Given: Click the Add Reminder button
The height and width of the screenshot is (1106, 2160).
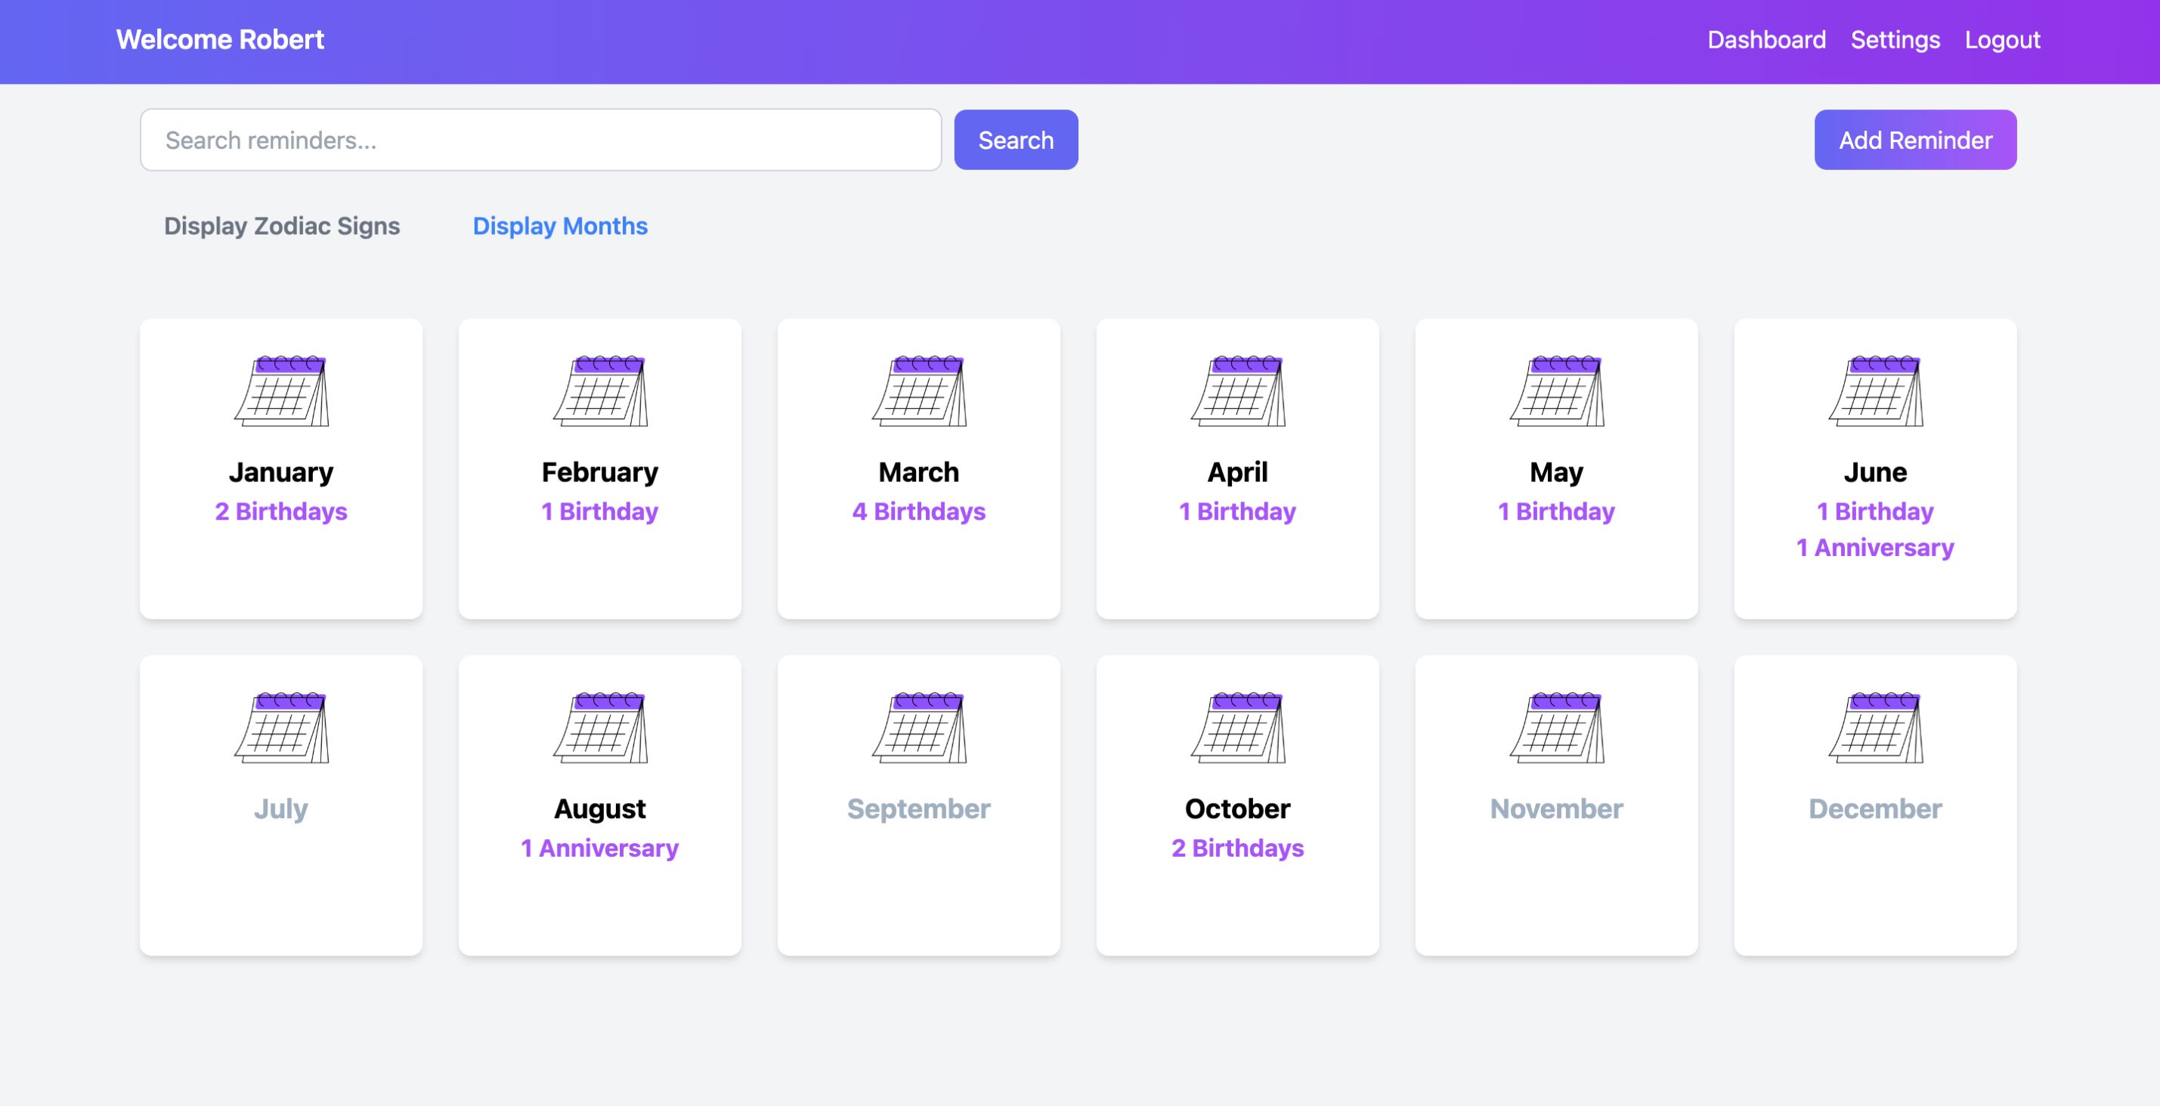Looking at the screenshot, I should point(1914,140).
